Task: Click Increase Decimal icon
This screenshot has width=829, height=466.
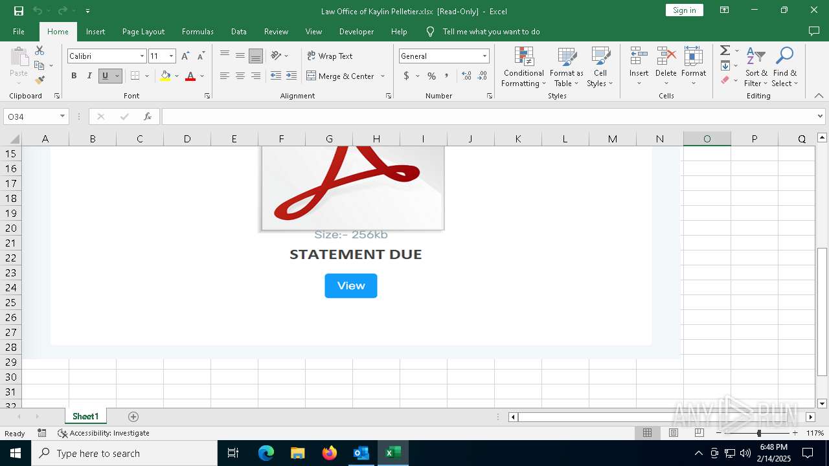Action: click(x=466, y=76)
